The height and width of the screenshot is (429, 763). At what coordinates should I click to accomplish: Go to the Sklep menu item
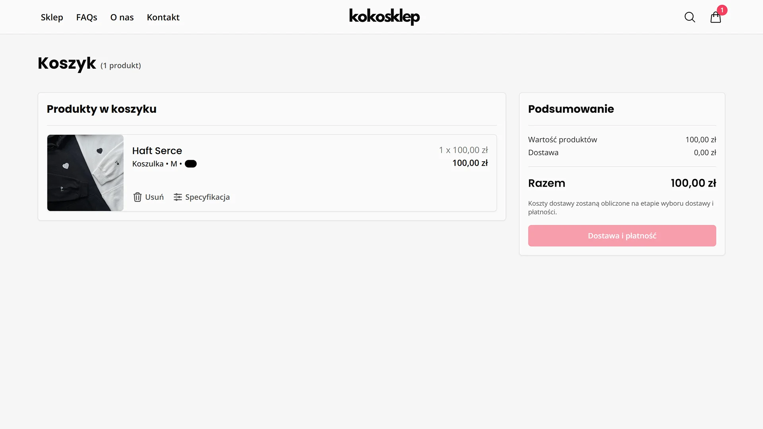(x=52, y=17)
